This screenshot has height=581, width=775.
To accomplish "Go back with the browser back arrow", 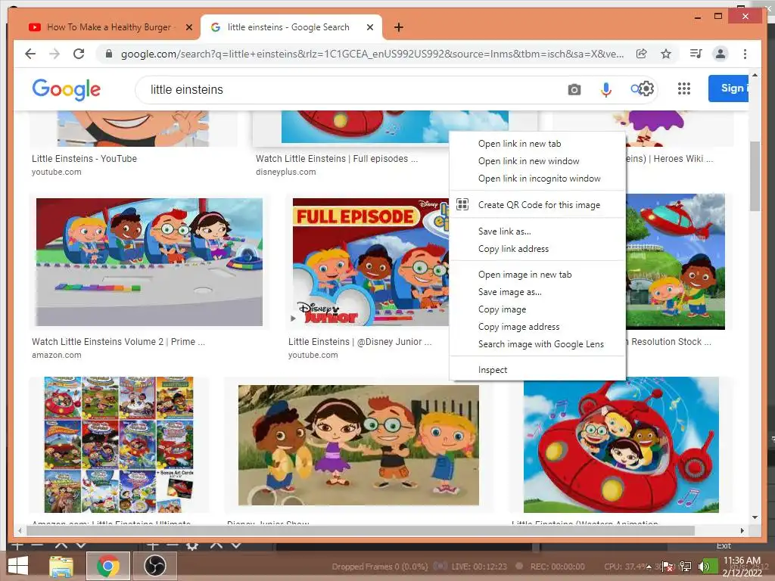I will pyautogui.click(x=30, y=54).
